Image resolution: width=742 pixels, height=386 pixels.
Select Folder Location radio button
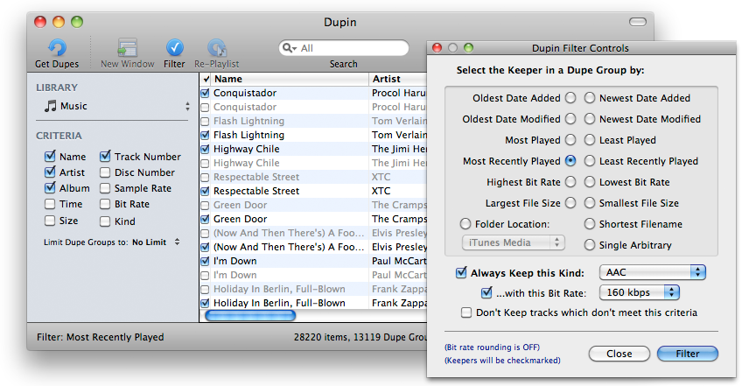tap(465, 223)
